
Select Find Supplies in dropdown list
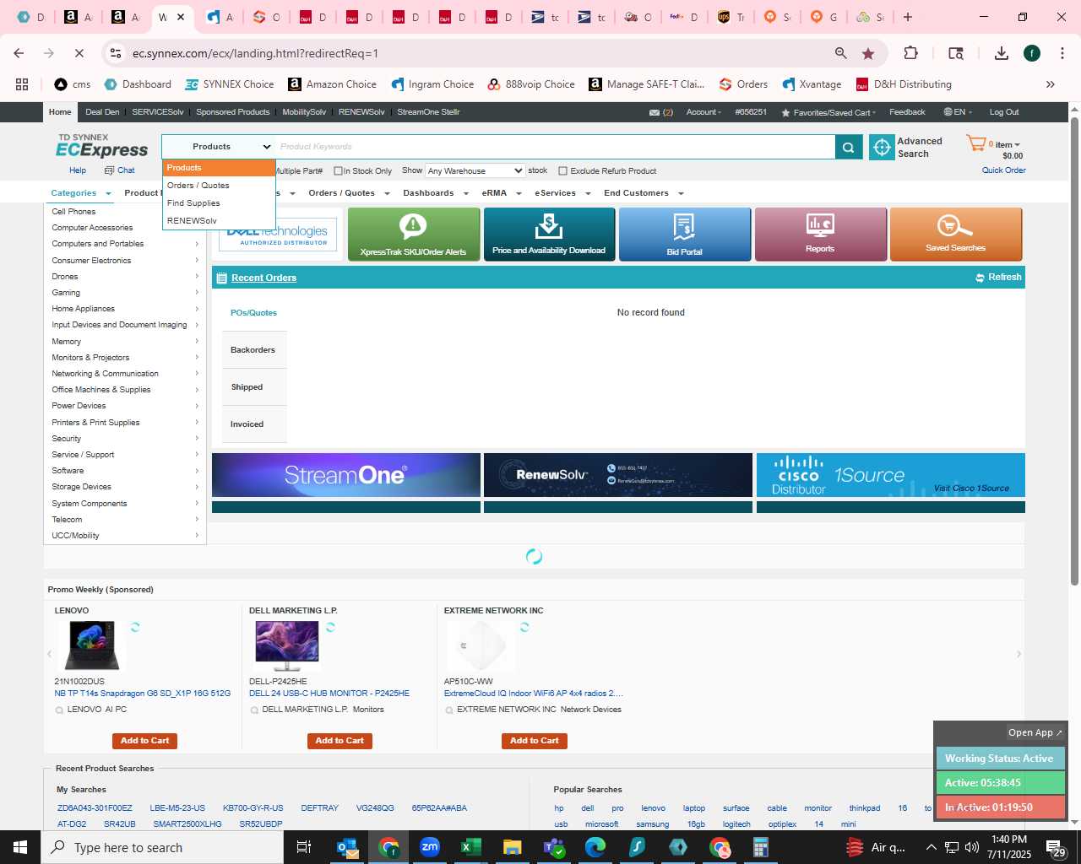(x=219, y=203)
